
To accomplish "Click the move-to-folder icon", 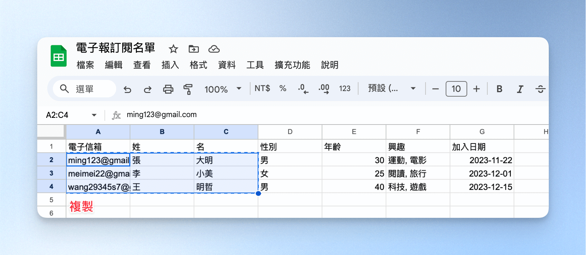I will pos(194,49).
